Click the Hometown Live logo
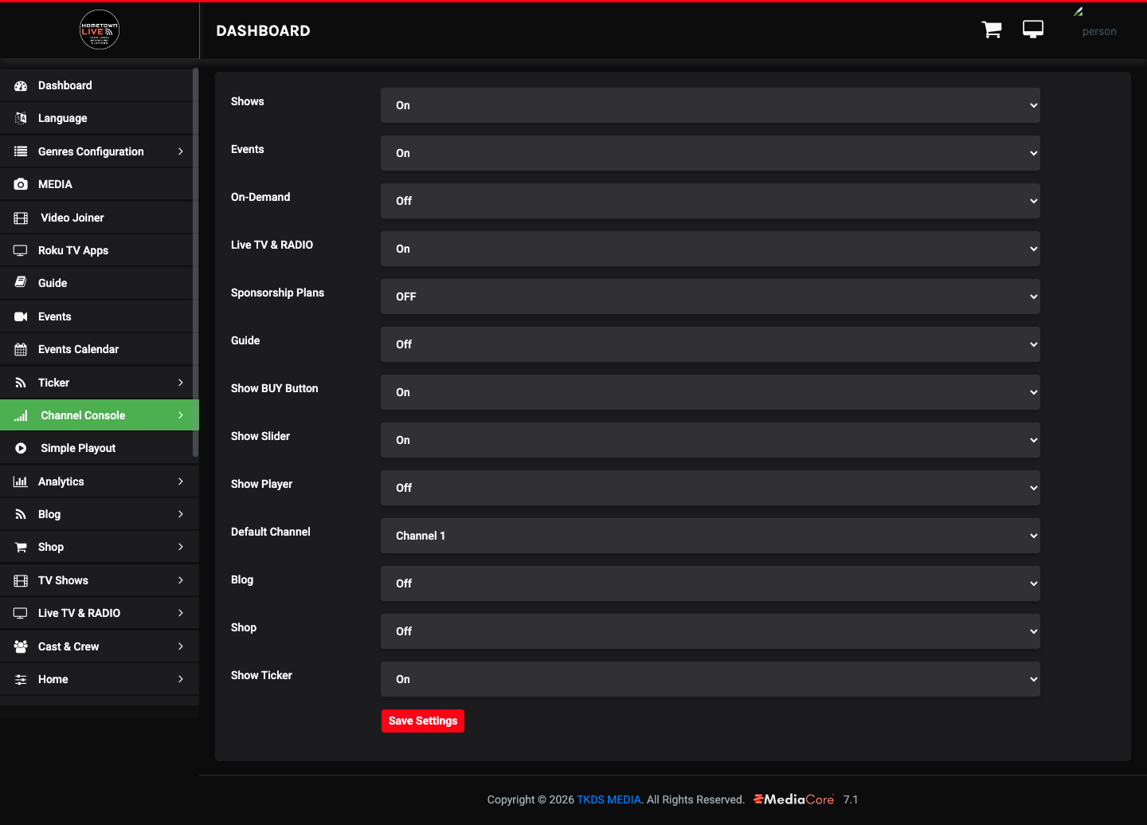This screenshot has width=1147, height=825. click(x=100, y=30)
